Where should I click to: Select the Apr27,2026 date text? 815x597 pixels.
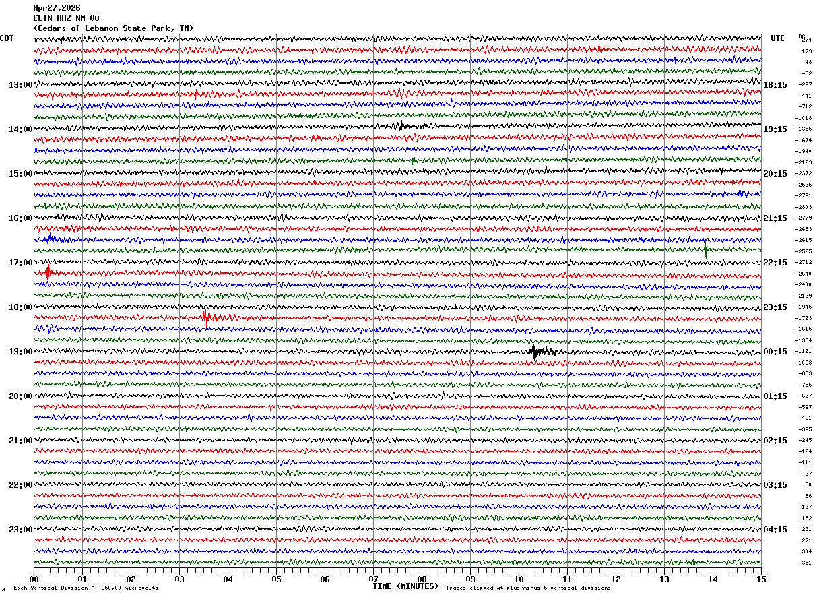[x=57, y=8]
